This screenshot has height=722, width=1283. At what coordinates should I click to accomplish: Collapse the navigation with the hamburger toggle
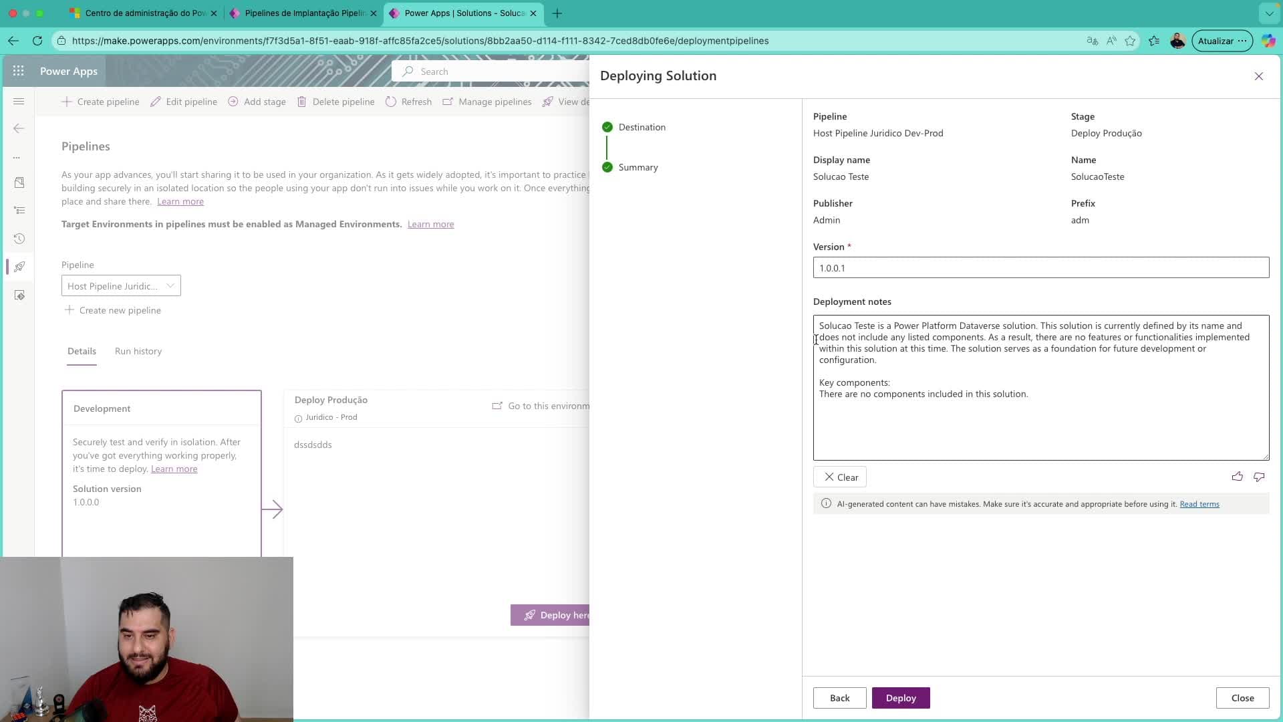pos(18,102)
